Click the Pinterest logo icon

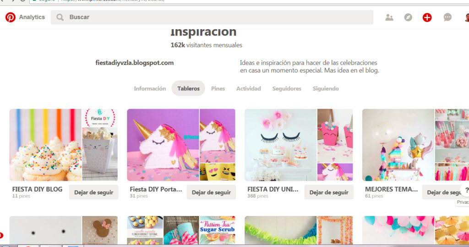(x=11, y=17)
